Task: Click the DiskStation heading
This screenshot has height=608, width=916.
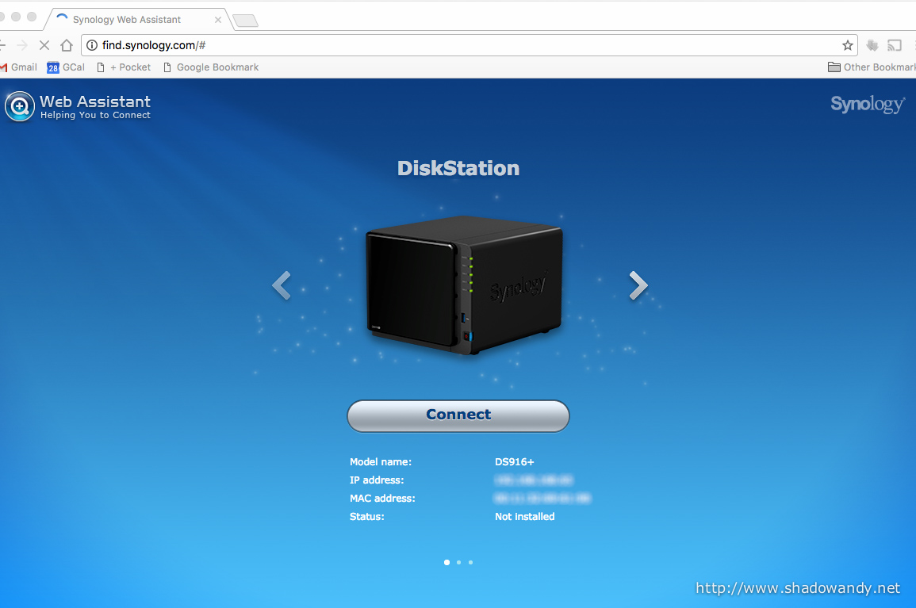Action: point(458,168)
